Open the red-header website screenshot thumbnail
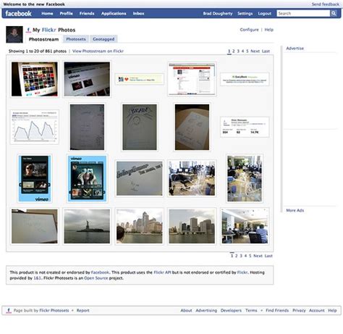 (x=192, y=79)
